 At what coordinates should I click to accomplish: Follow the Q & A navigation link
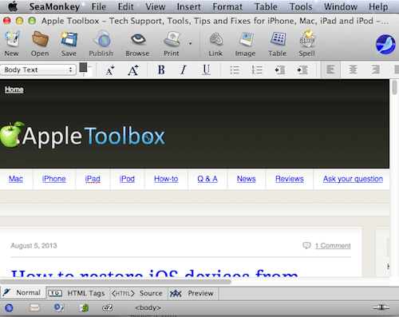click(207, 179)
